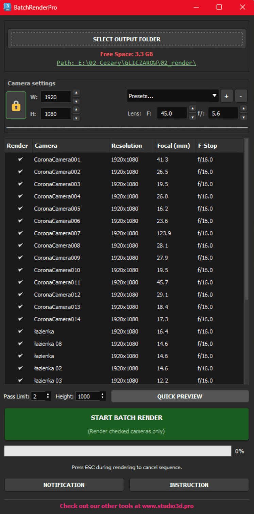254x514 pixels.
Task: Decrease height value with down arrow
Action: (77, 118)
